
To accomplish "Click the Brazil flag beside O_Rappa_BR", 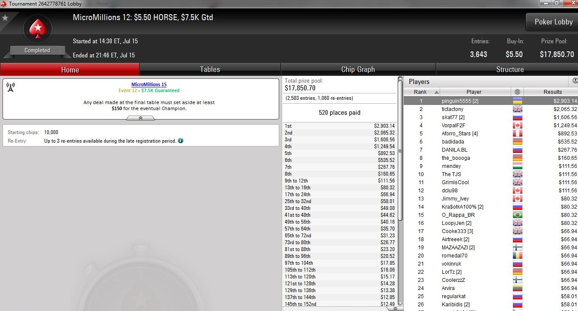I will pos(517,215).
